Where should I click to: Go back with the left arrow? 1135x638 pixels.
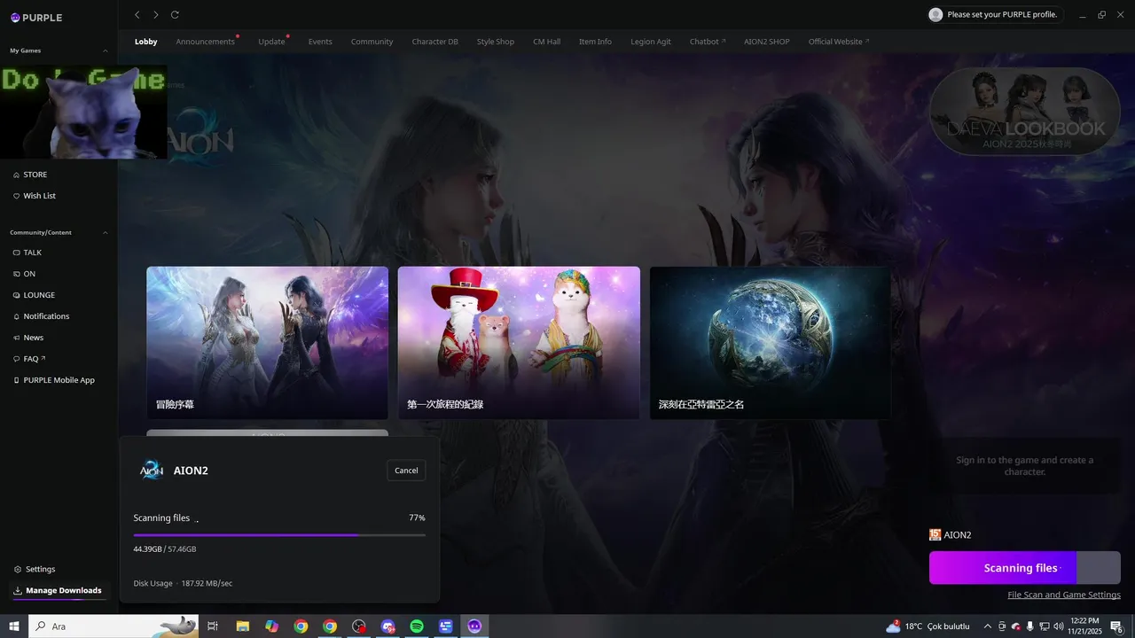pos(137,15)
